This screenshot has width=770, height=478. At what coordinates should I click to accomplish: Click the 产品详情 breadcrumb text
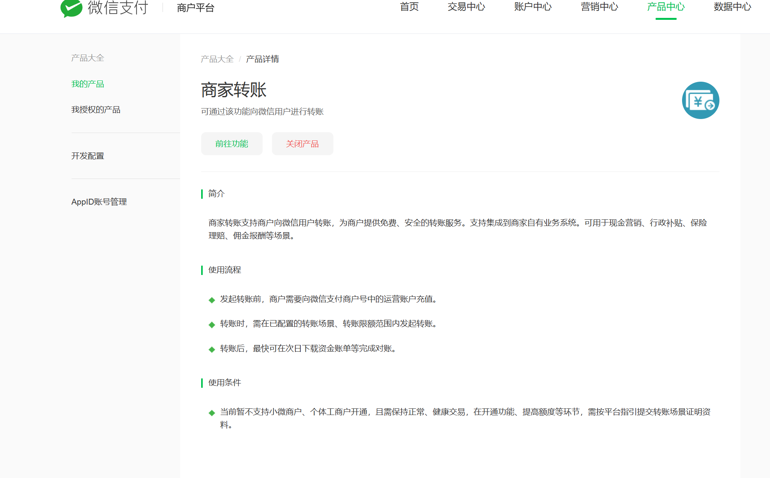click(262, 59)
